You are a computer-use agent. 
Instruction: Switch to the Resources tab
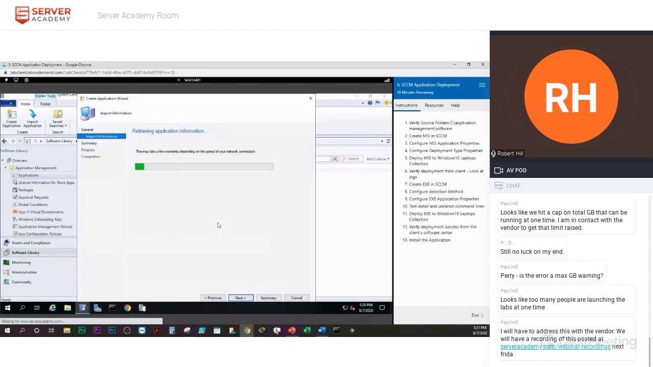[x=434, y=106]
